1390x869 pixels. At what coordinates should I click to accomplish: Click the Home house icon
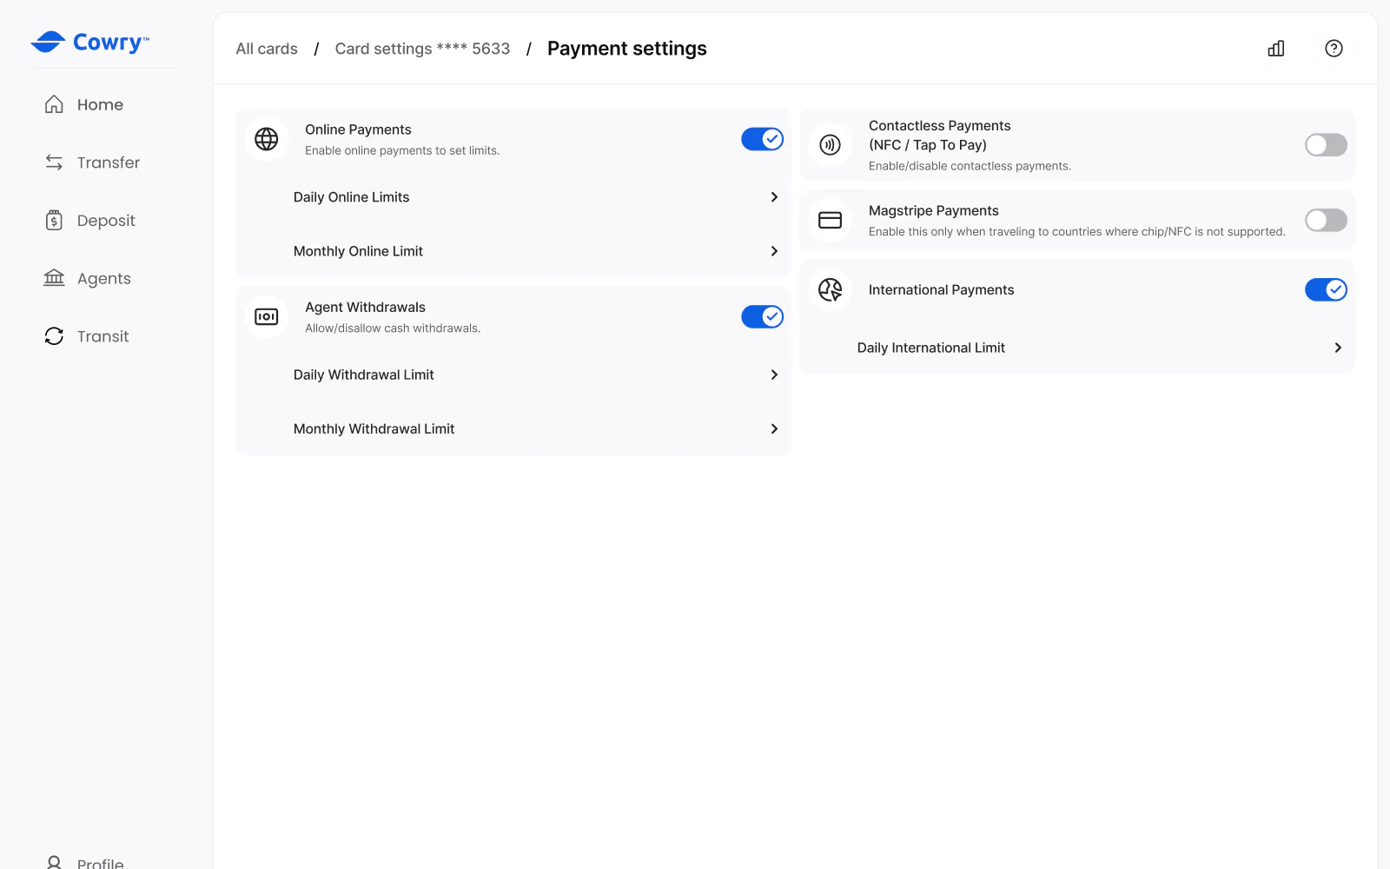coord(54,104)
